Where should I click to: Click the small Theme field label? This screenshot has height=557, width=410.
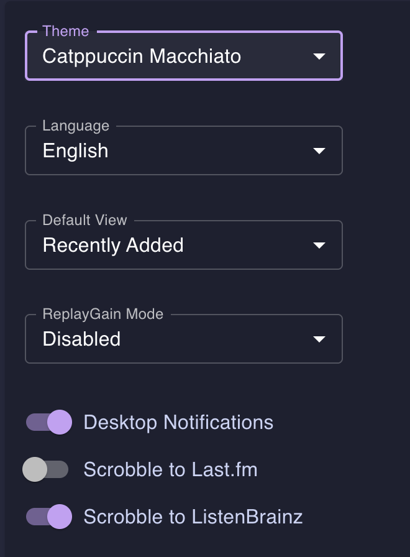point(66,31)
